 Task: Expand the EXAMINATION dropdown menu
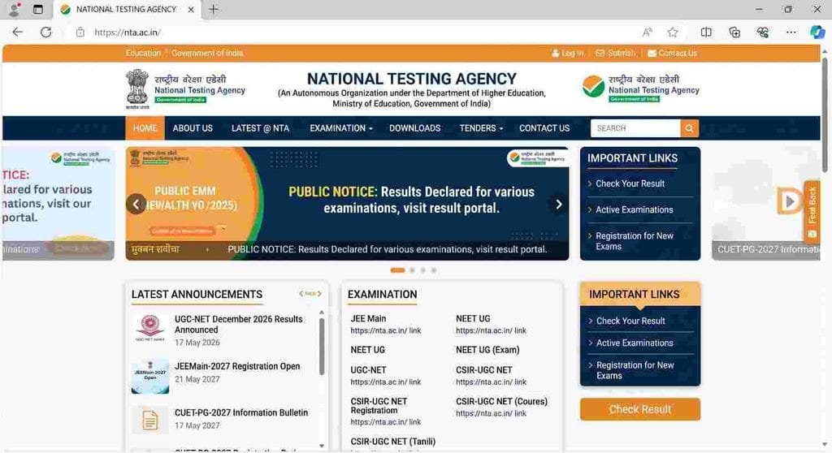coord(341,128)
